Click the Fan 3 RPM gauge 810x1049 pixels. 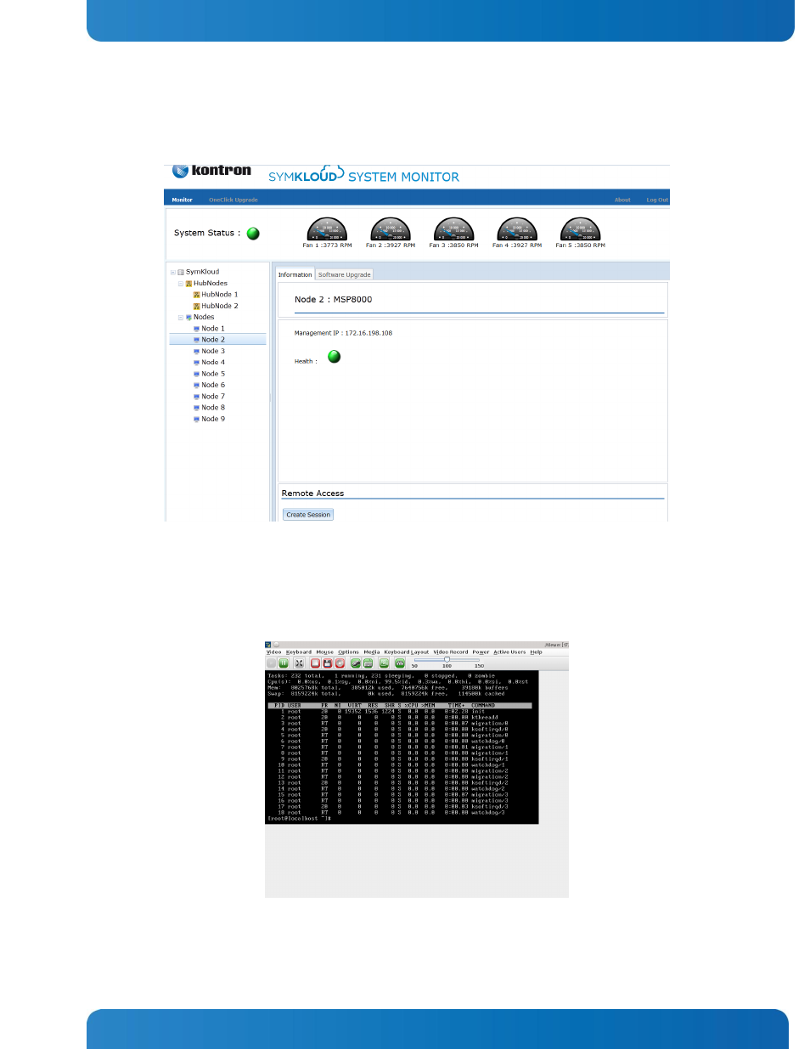click(453, 229)
